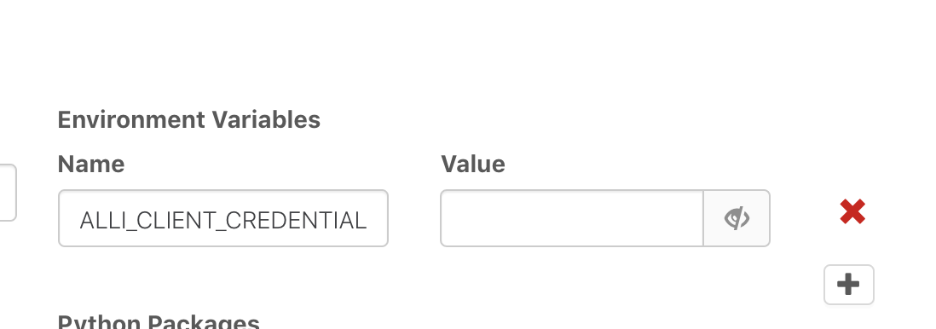This screenshot has width=936, height=329.
Task: Click the plus button below the red X
Action: 849,285
